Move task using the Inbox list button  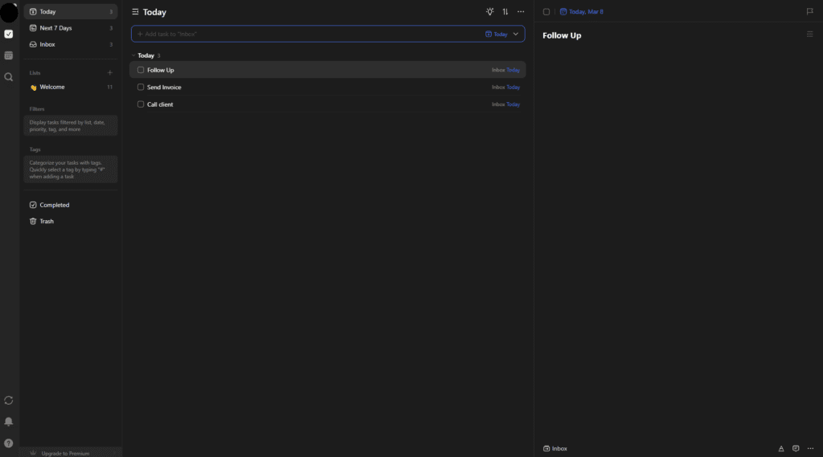tap(555, 449)
